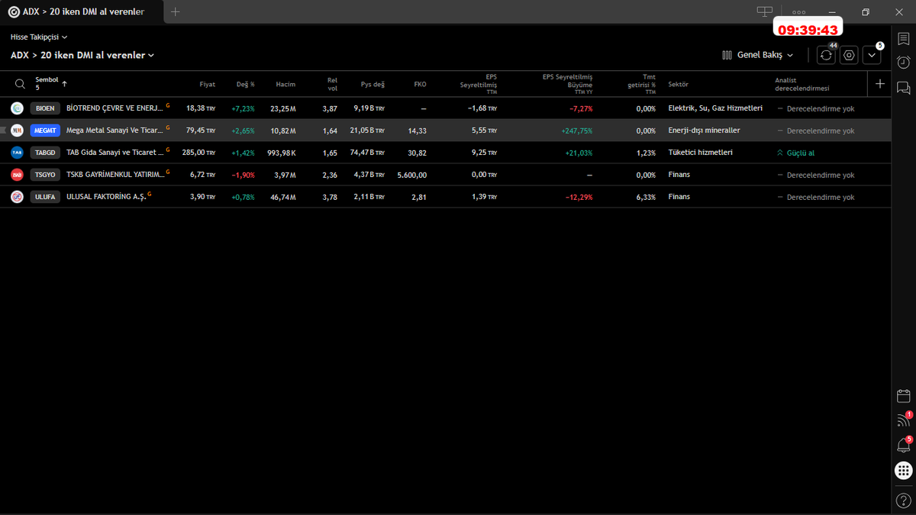916x515 pixels.
Task: Open the search symbol magnifier icon
Action: coord(20,84)
